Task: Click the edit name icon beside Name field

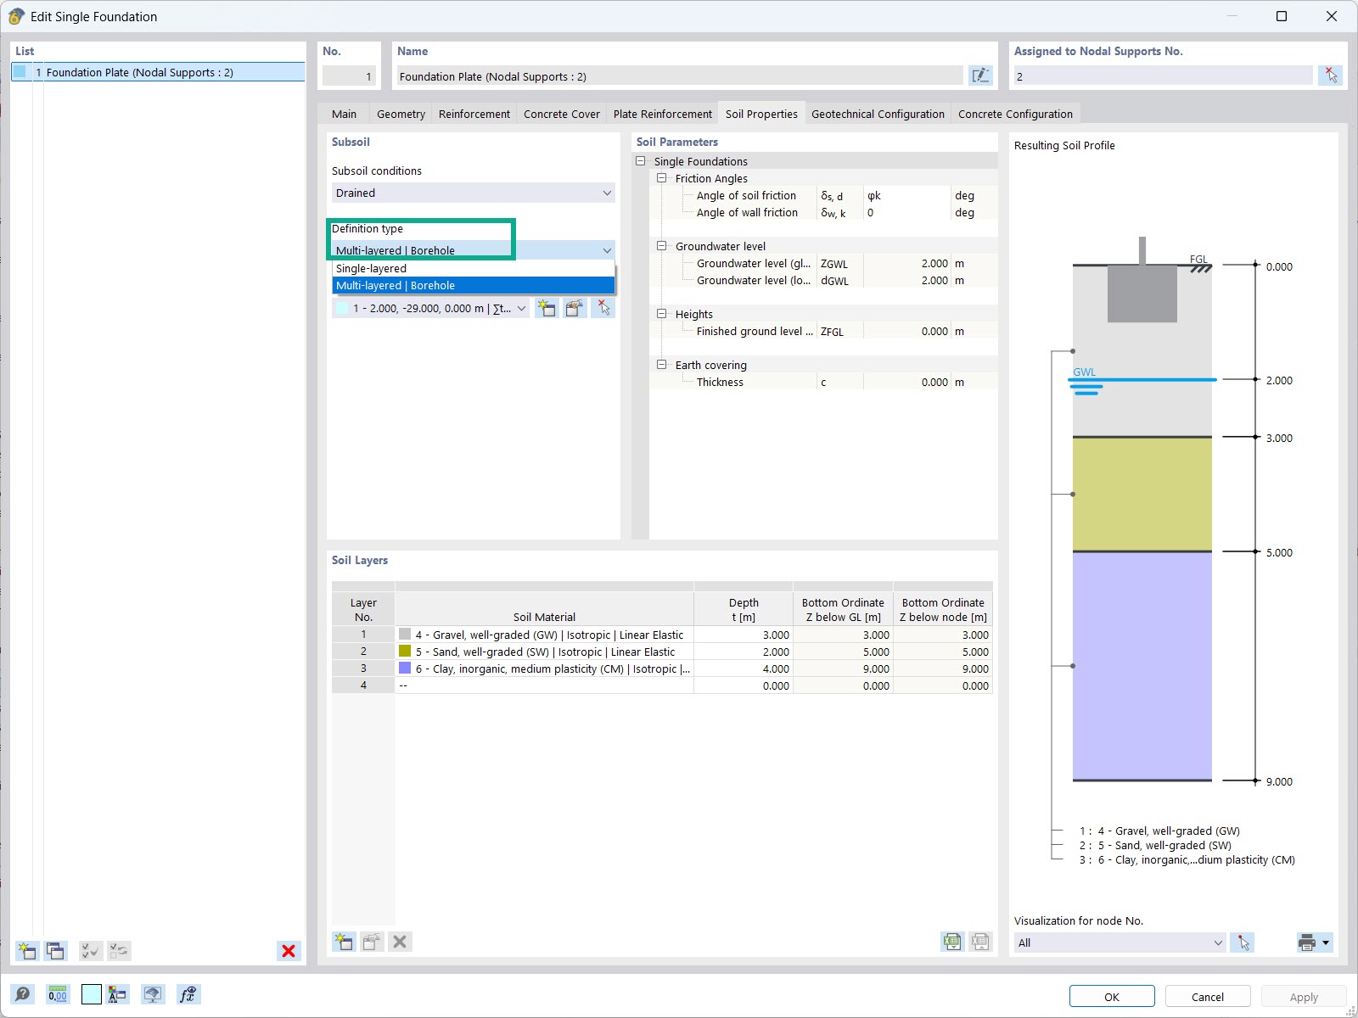Action: coord(980,76)
